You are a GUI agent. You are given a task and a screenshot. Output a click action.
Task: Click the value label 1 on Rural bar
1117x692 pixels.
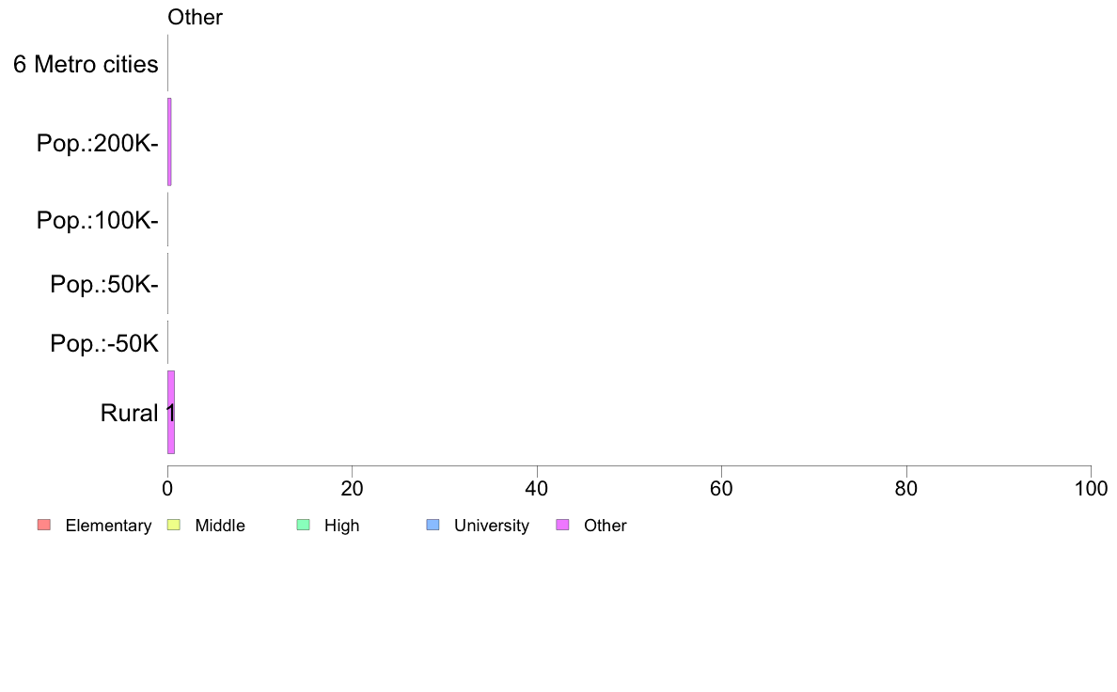[171, 413]
